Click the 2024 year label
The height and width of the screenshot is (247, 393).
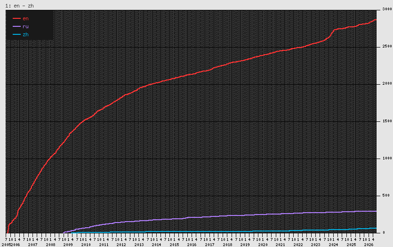[333, 245]
